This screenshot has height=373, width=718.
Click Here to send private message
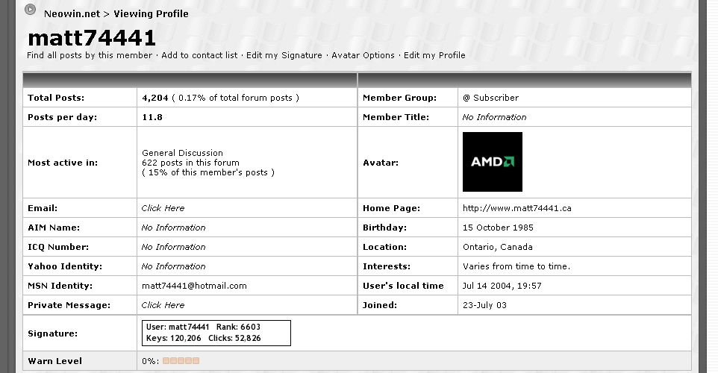(163, 305)
